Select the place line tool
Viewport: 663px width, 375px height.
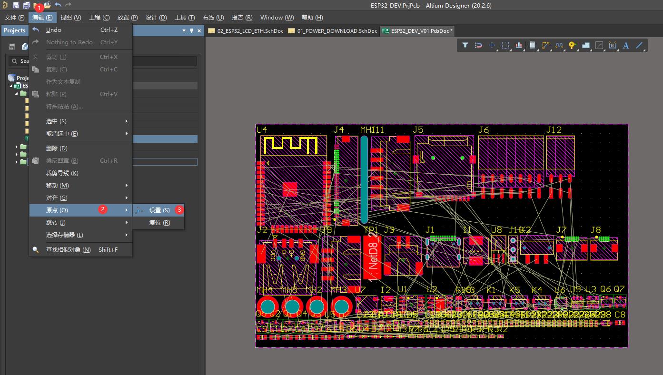[639, 45]
